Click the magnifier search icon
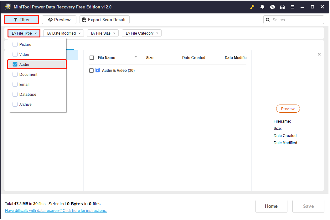Viewport: 330px width, 220px height. coord(268,20)
